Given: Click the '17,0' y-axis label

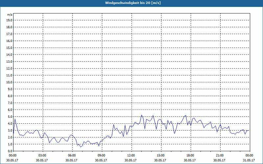Looking at the screenshot, I should [x=10, y=34].
